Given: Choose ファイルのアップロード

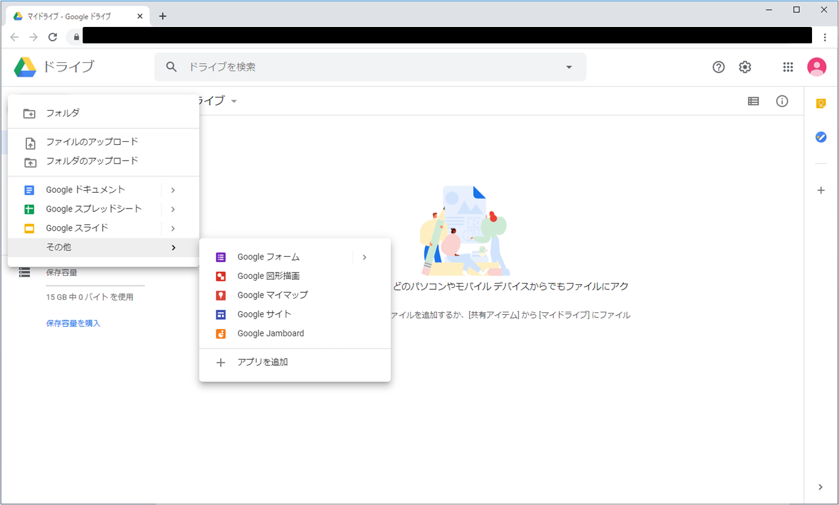Looking at the screenshot, I should [x=104, y=142].
